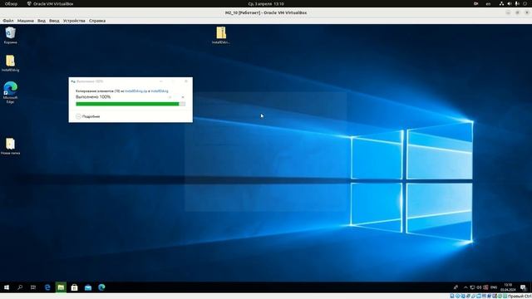Open the Windows Start menu
The image size is (532, 299).
7,287
